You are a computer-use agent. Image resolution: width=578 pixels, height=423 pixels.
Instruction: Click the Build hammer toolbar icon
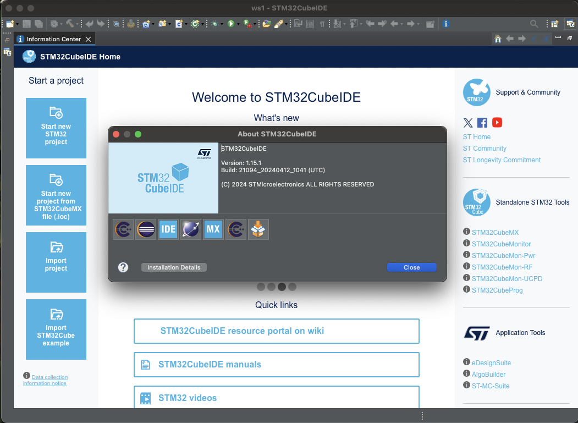(70, 24)
